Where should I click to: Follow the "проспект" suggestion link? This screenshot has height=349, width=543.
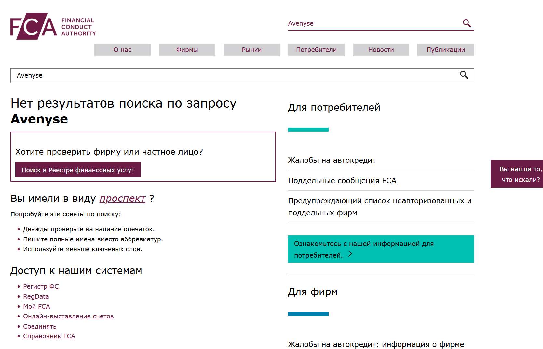point(122,198)
